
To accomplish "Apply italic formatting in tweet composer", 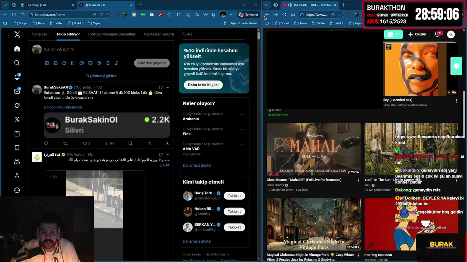I will [x=117, y=63].
